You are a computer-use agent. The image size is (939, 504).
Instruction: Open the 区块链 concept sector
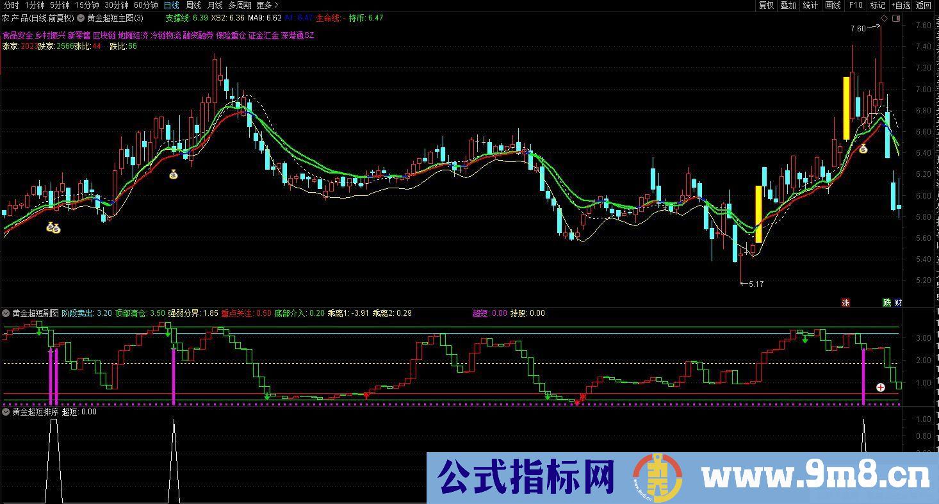tap(104, 36)
